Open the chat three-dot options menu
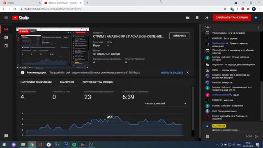 258,27
